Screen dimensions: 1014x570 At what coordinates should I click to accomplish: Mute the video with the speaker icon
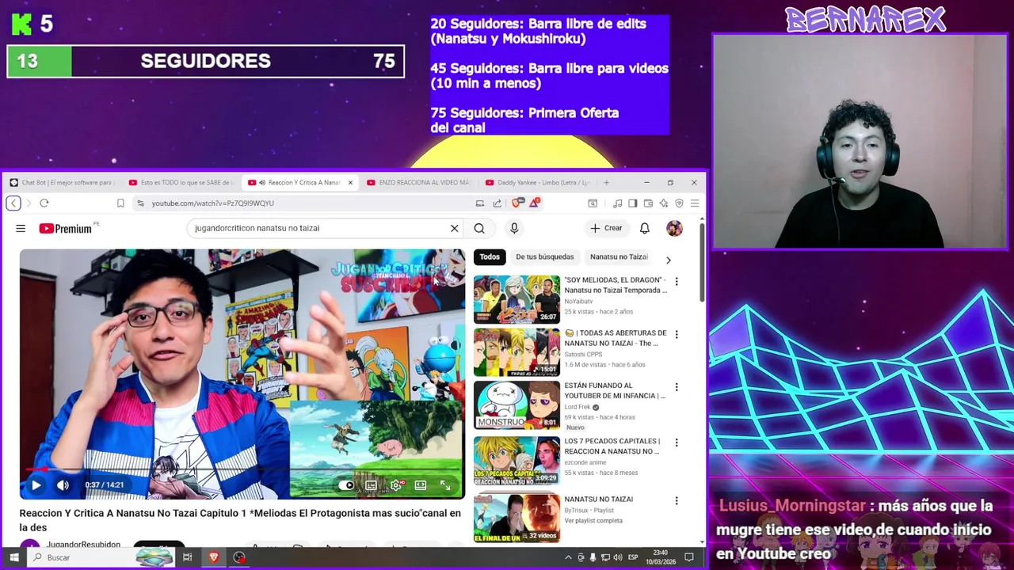[x=63, y=485]
